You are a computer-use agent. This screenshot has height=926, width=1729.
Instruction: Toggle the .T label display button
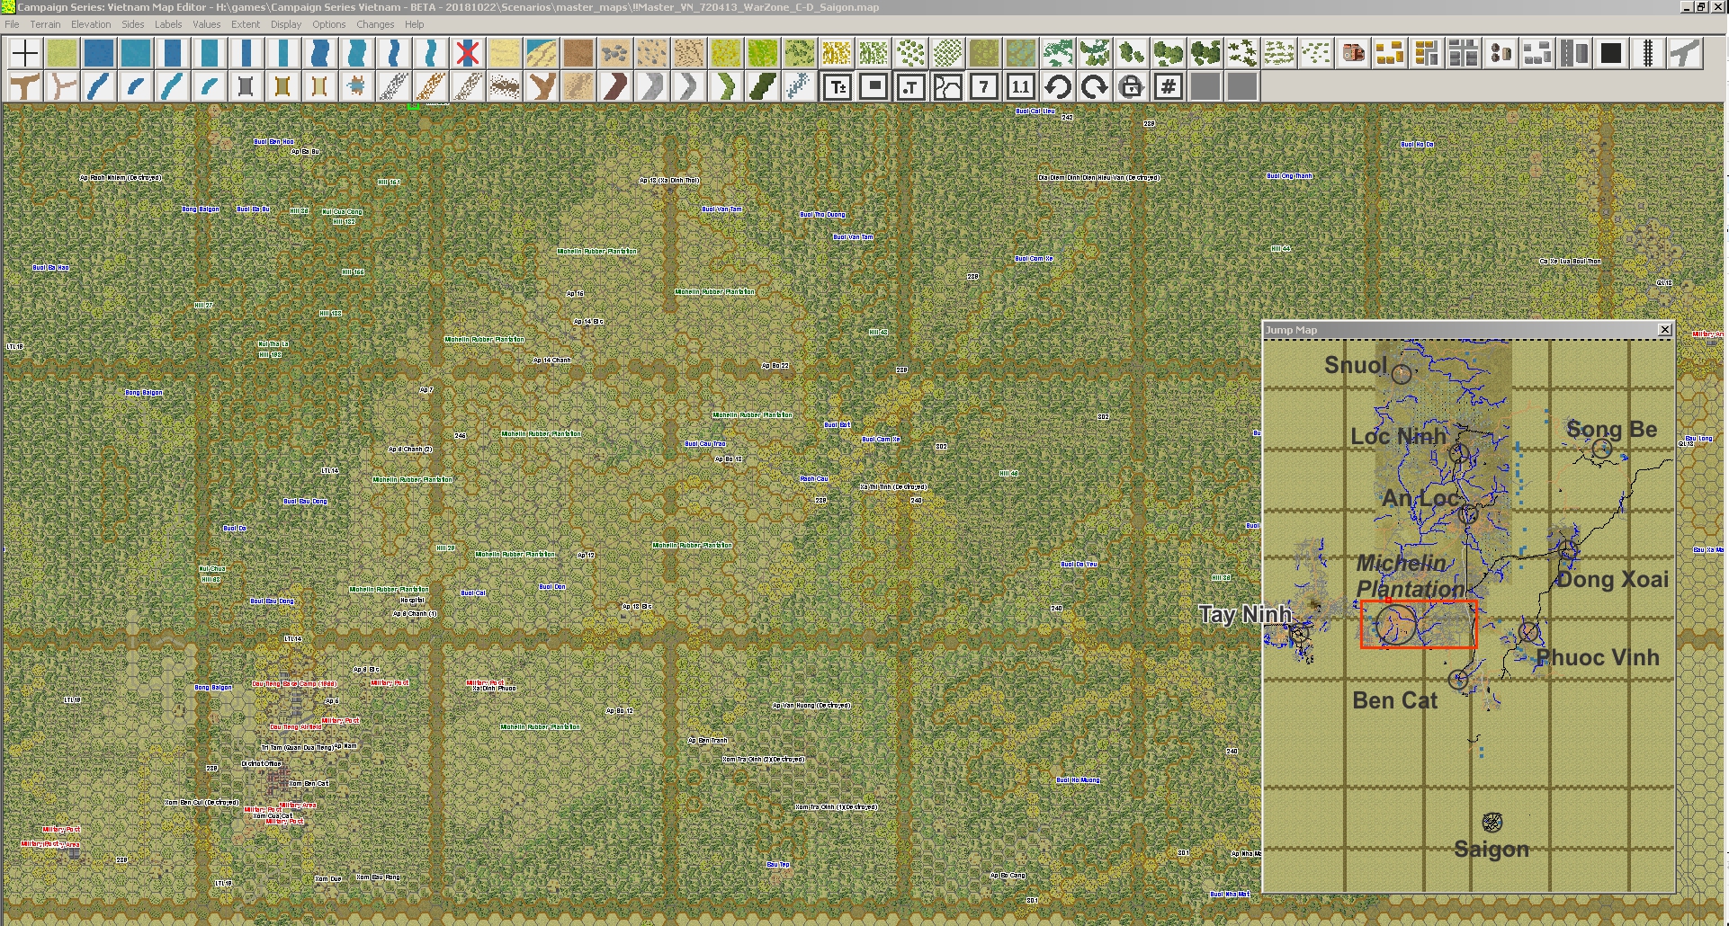tap(910, 87)
